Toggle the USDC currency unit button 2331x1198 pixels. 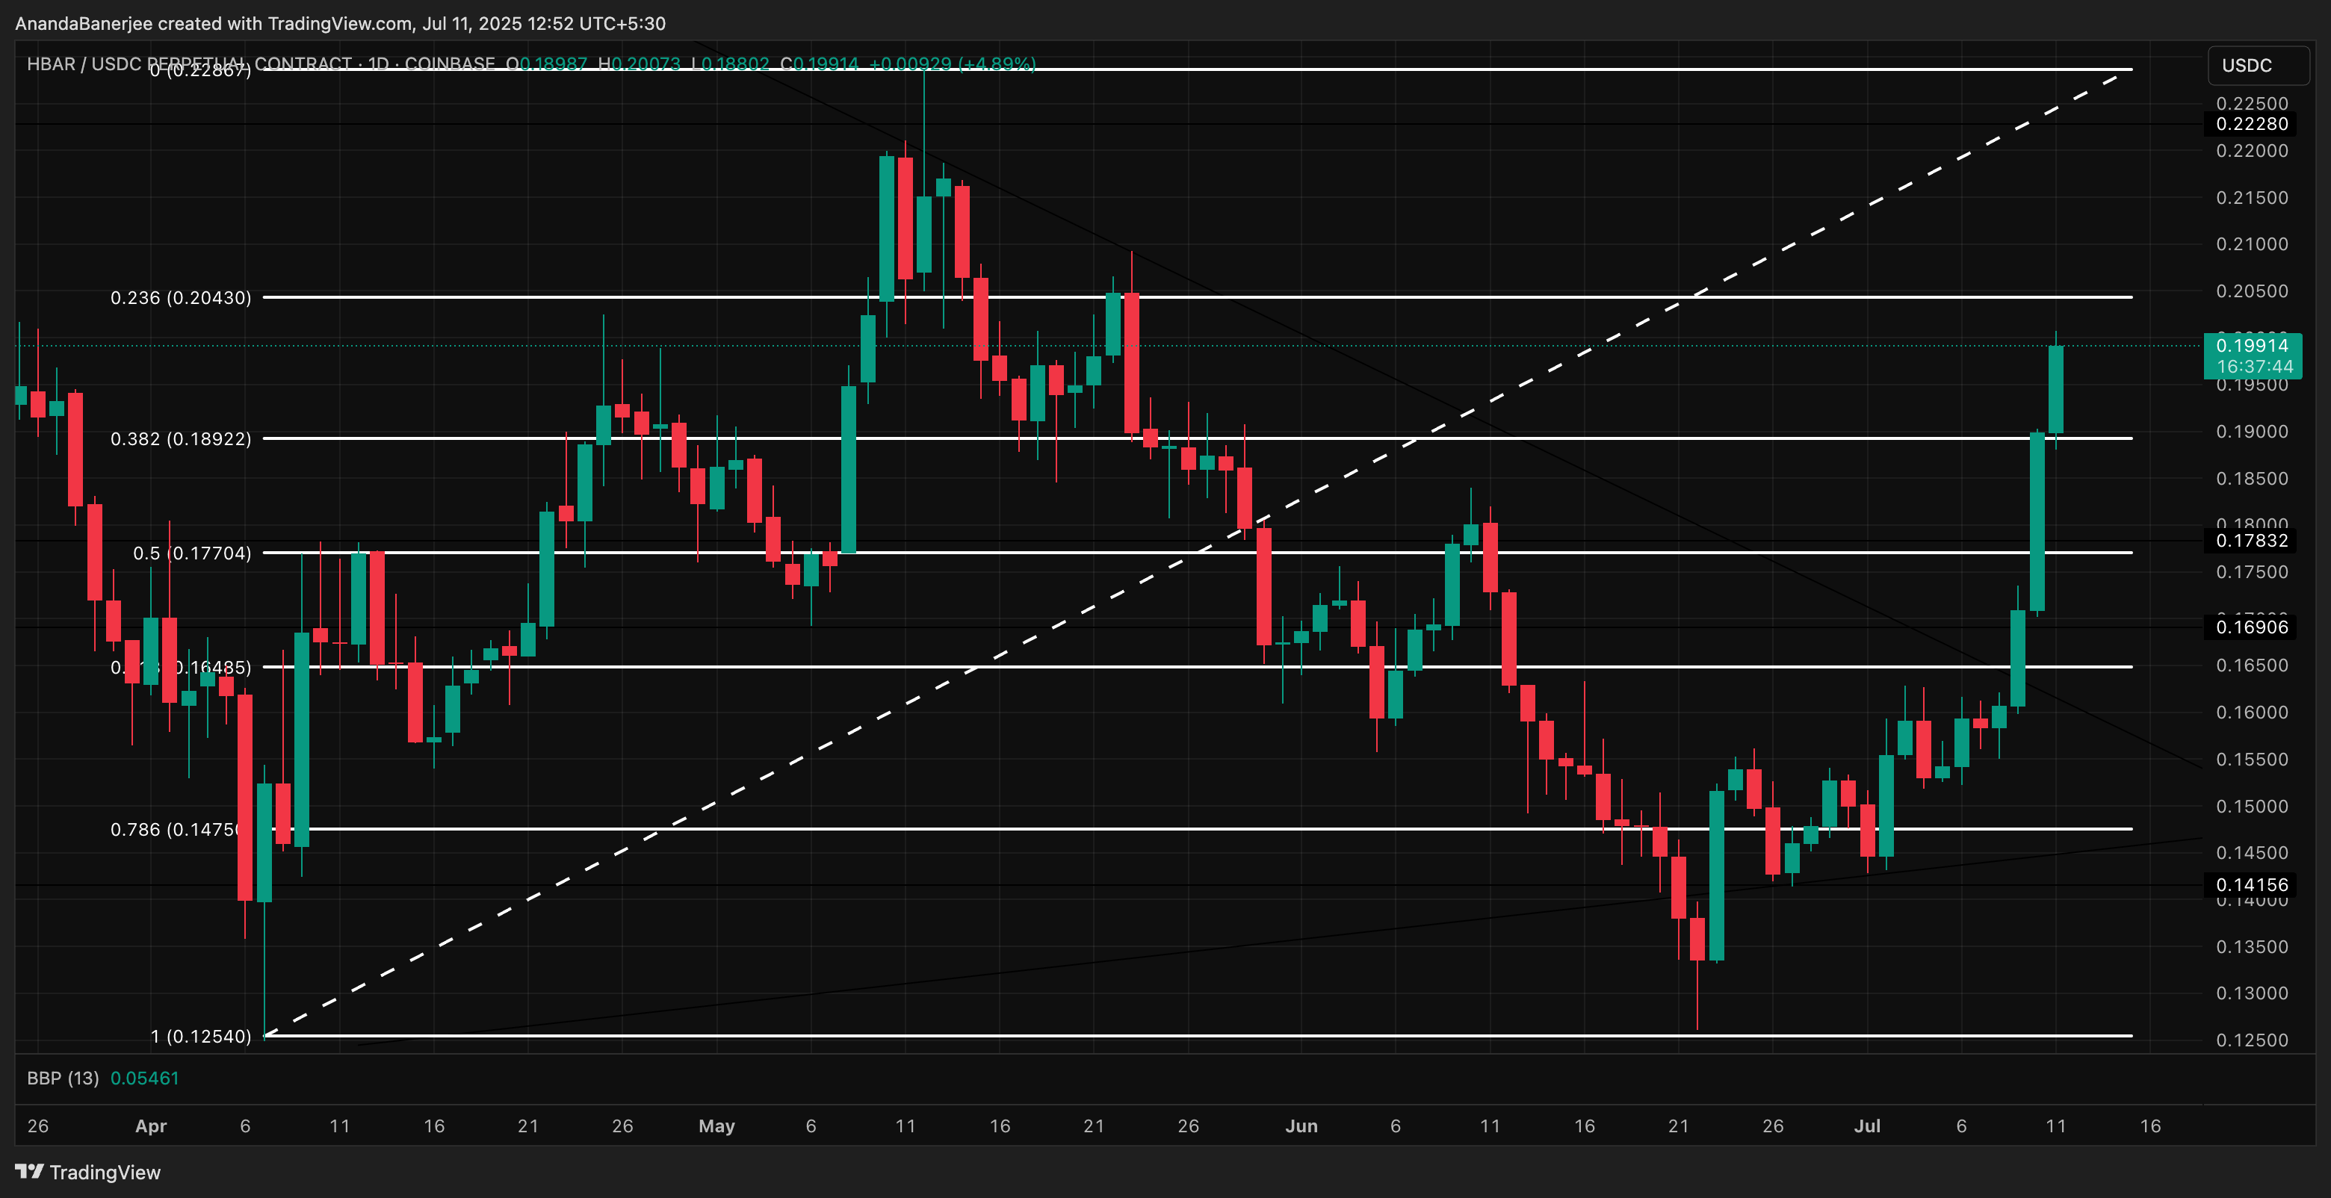click(x=2258, y=64)
